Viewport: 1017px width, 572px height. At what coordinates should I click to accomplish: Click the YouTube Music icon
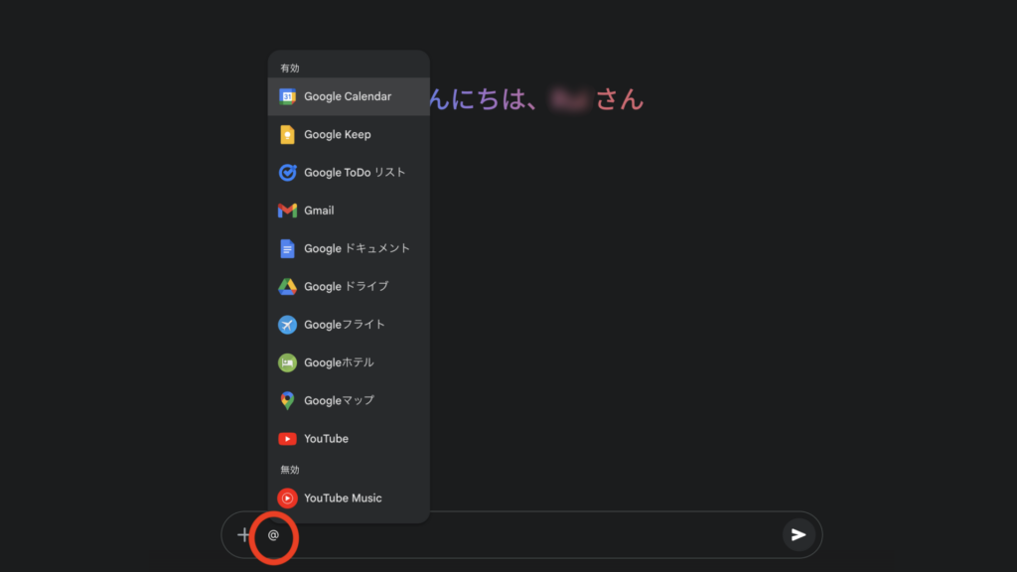click(287, 499)
